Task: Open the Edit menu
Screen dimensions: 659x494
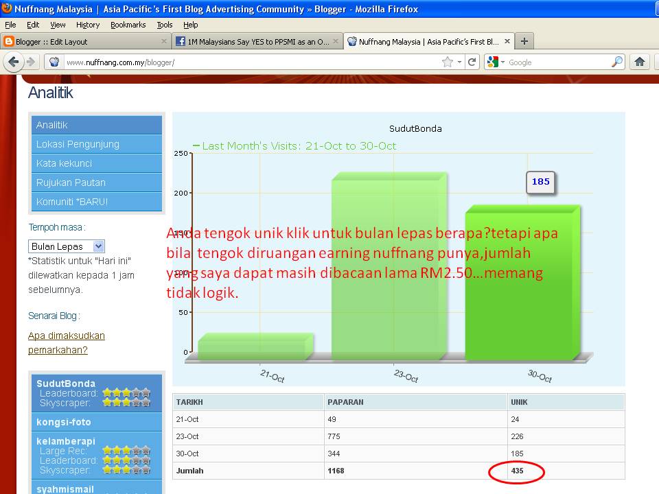Action: pyautogui.click(x=33, y=25)
